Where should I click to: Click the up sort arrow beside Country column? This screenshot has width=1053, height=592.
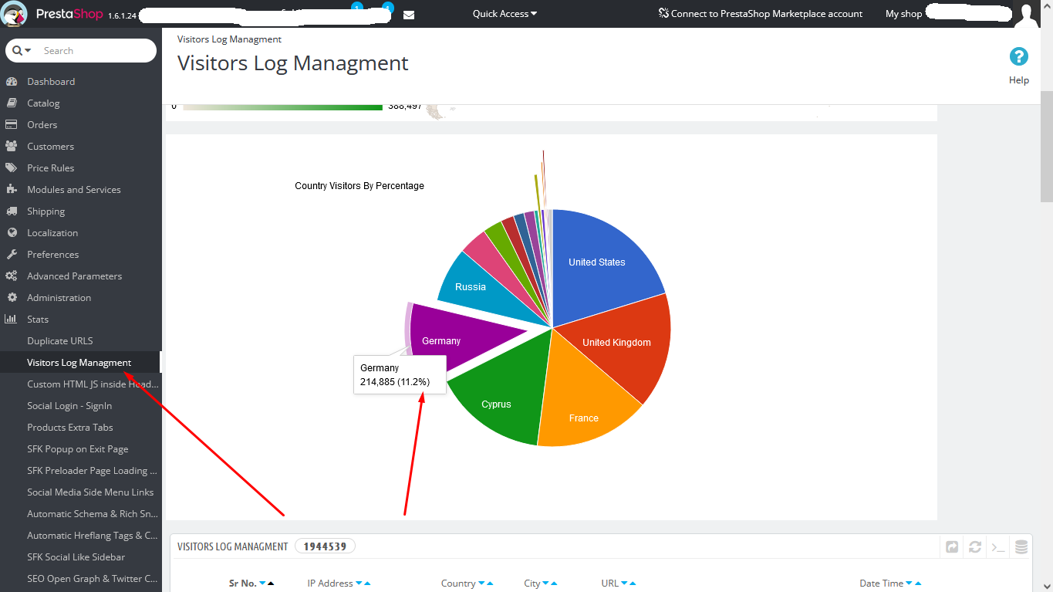(490, 584)
